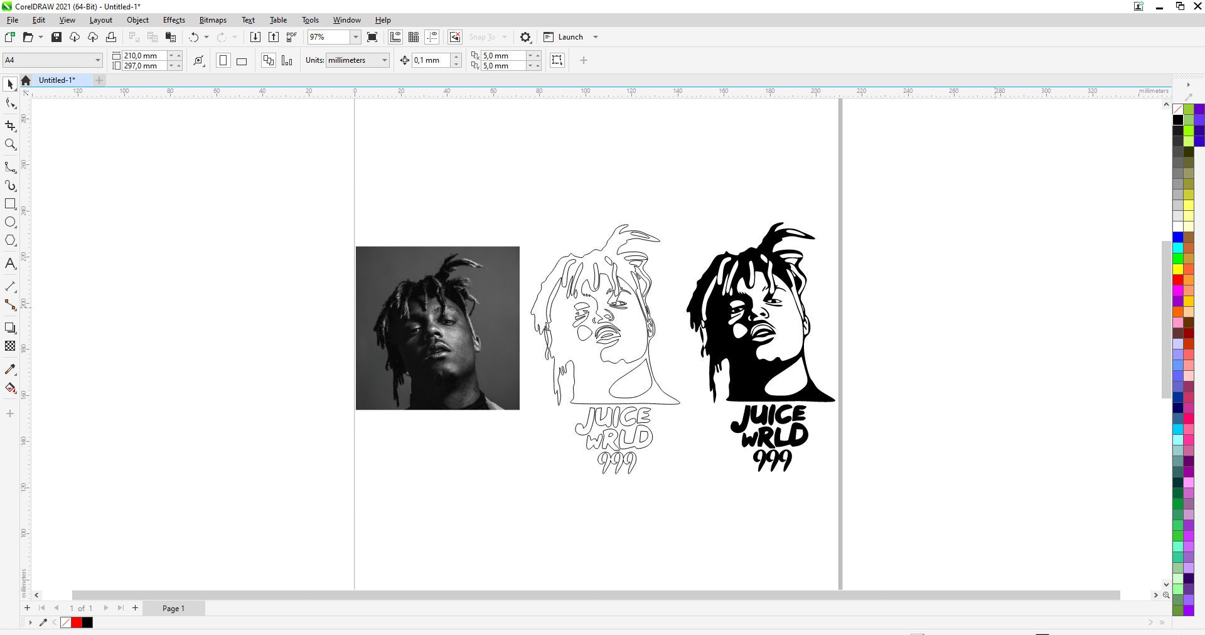Screen dimensions: 1205x635
Task: Open the Export as PDF tool
Action: 291,37
